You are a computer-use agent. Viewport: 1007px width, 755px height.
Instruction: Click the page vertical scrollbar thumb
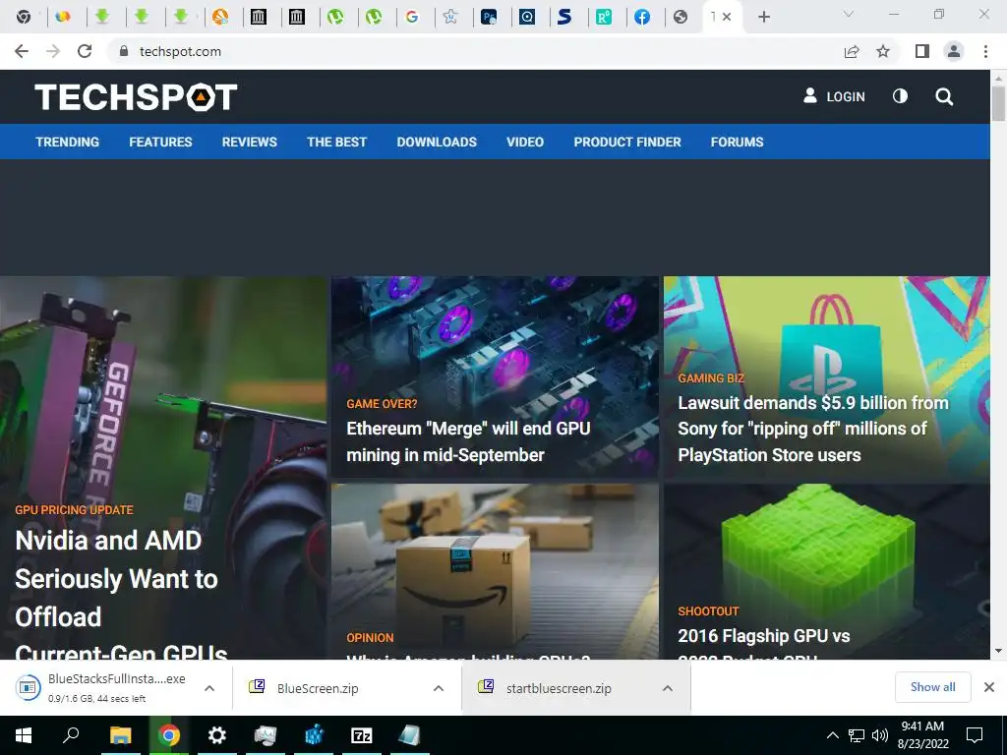tap(998, 102)
